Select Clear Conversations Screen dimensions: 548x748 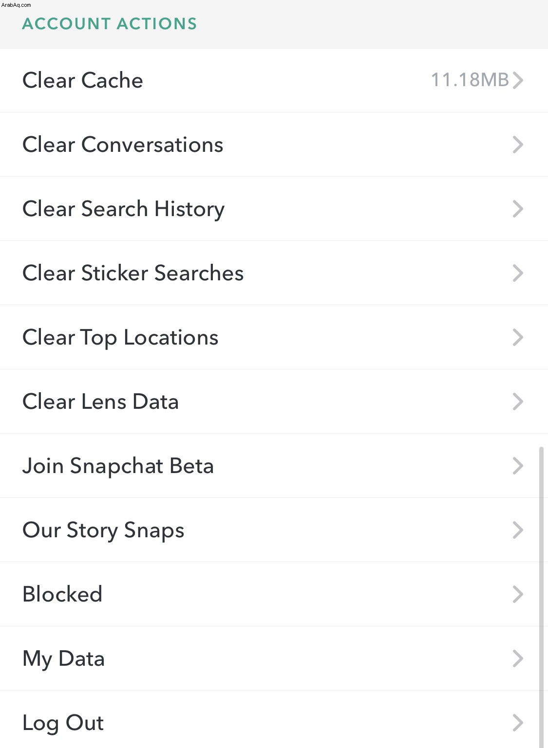[x=274, y=145]
